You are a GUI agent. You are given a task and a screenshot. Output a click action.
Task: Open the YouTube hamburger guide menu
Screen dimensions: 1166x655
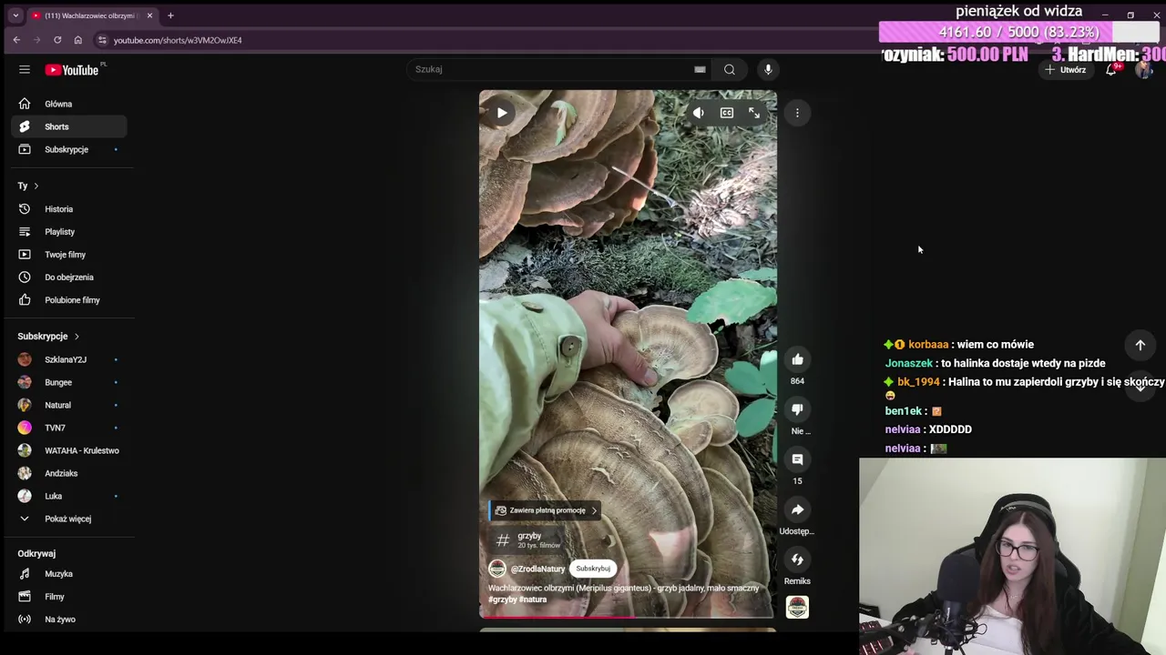pyautogui.click(x=25, y=70)
